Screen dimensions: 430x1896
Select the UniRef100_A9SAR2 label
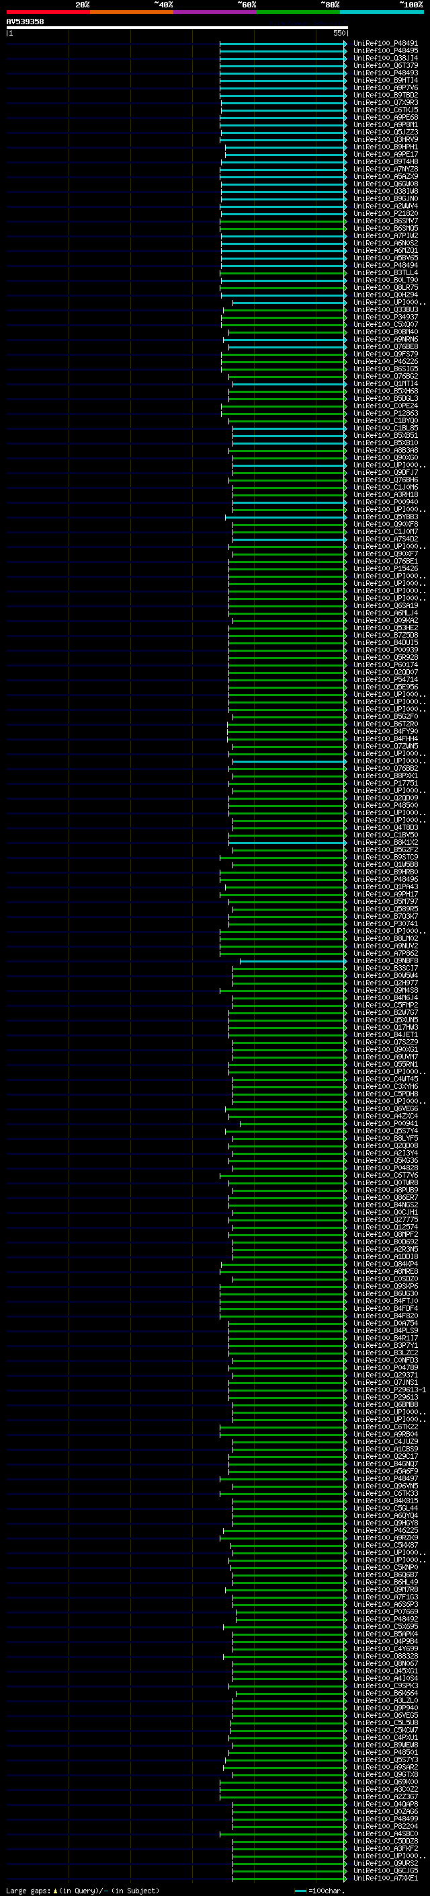[385, 1766]
